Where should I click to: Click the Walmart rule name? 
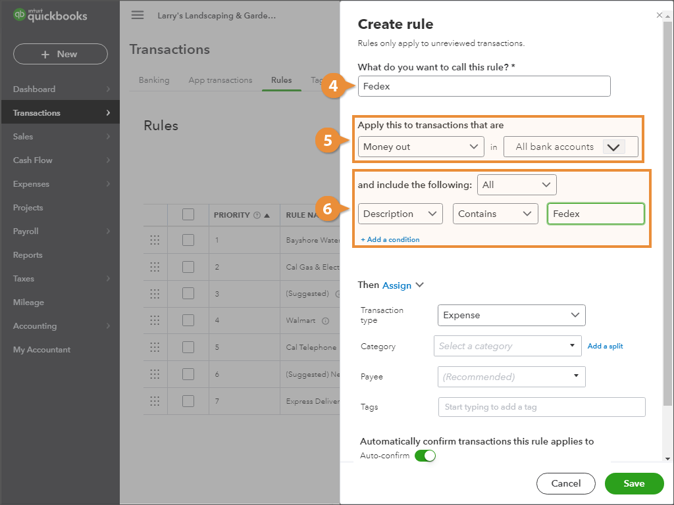click(x=300, y=321)
